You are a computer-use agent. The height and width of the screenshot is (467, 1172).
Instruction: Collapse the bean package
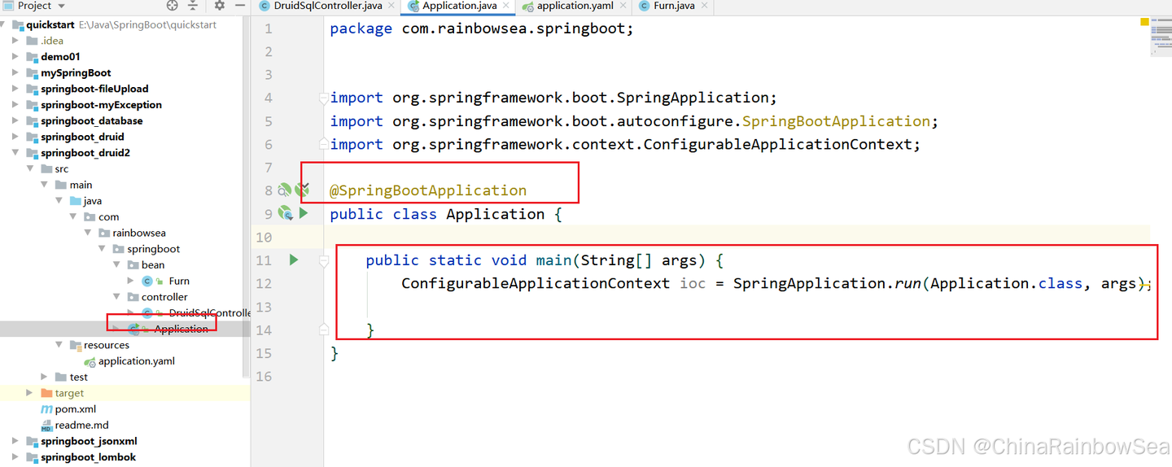click(x=117, y=265)
